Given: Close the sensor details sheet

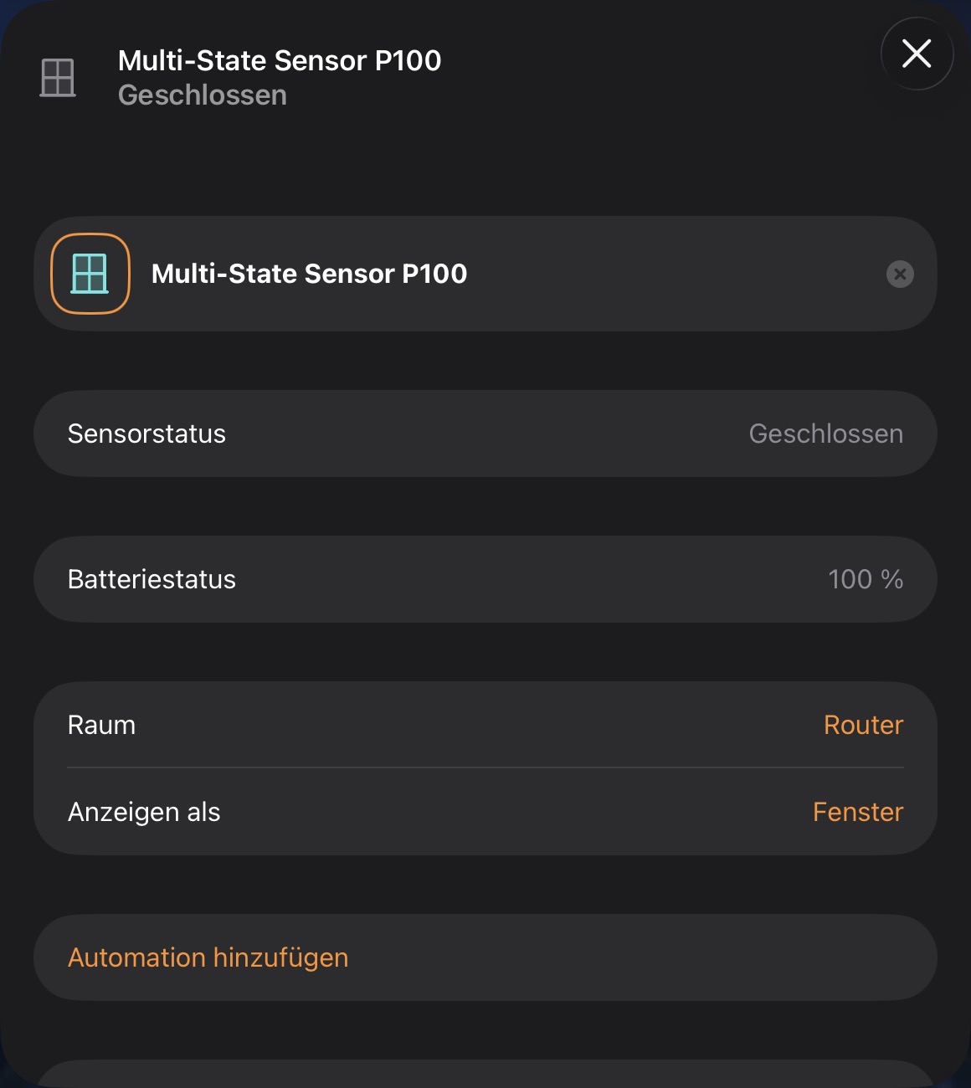Looking at the screenshot, I should point(917,54).
